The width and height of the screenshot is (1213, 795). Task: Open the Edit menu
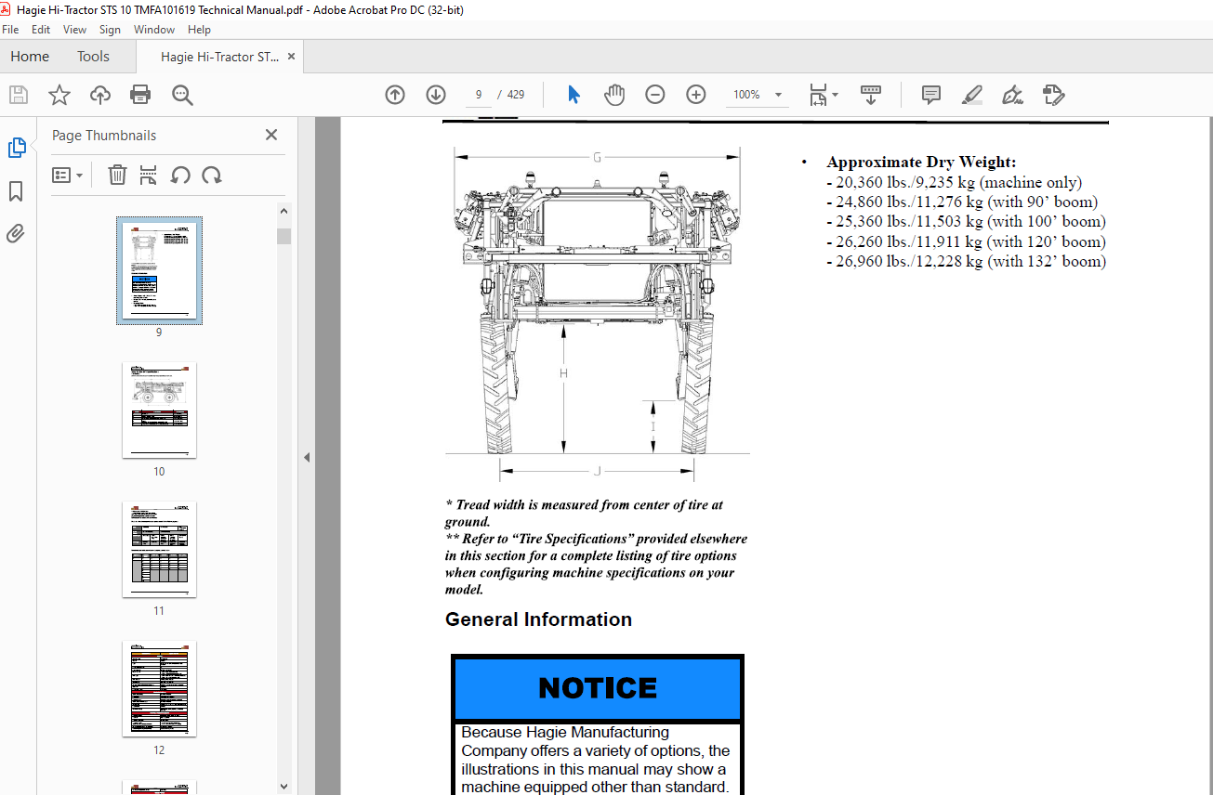click(x=41, y=30)
